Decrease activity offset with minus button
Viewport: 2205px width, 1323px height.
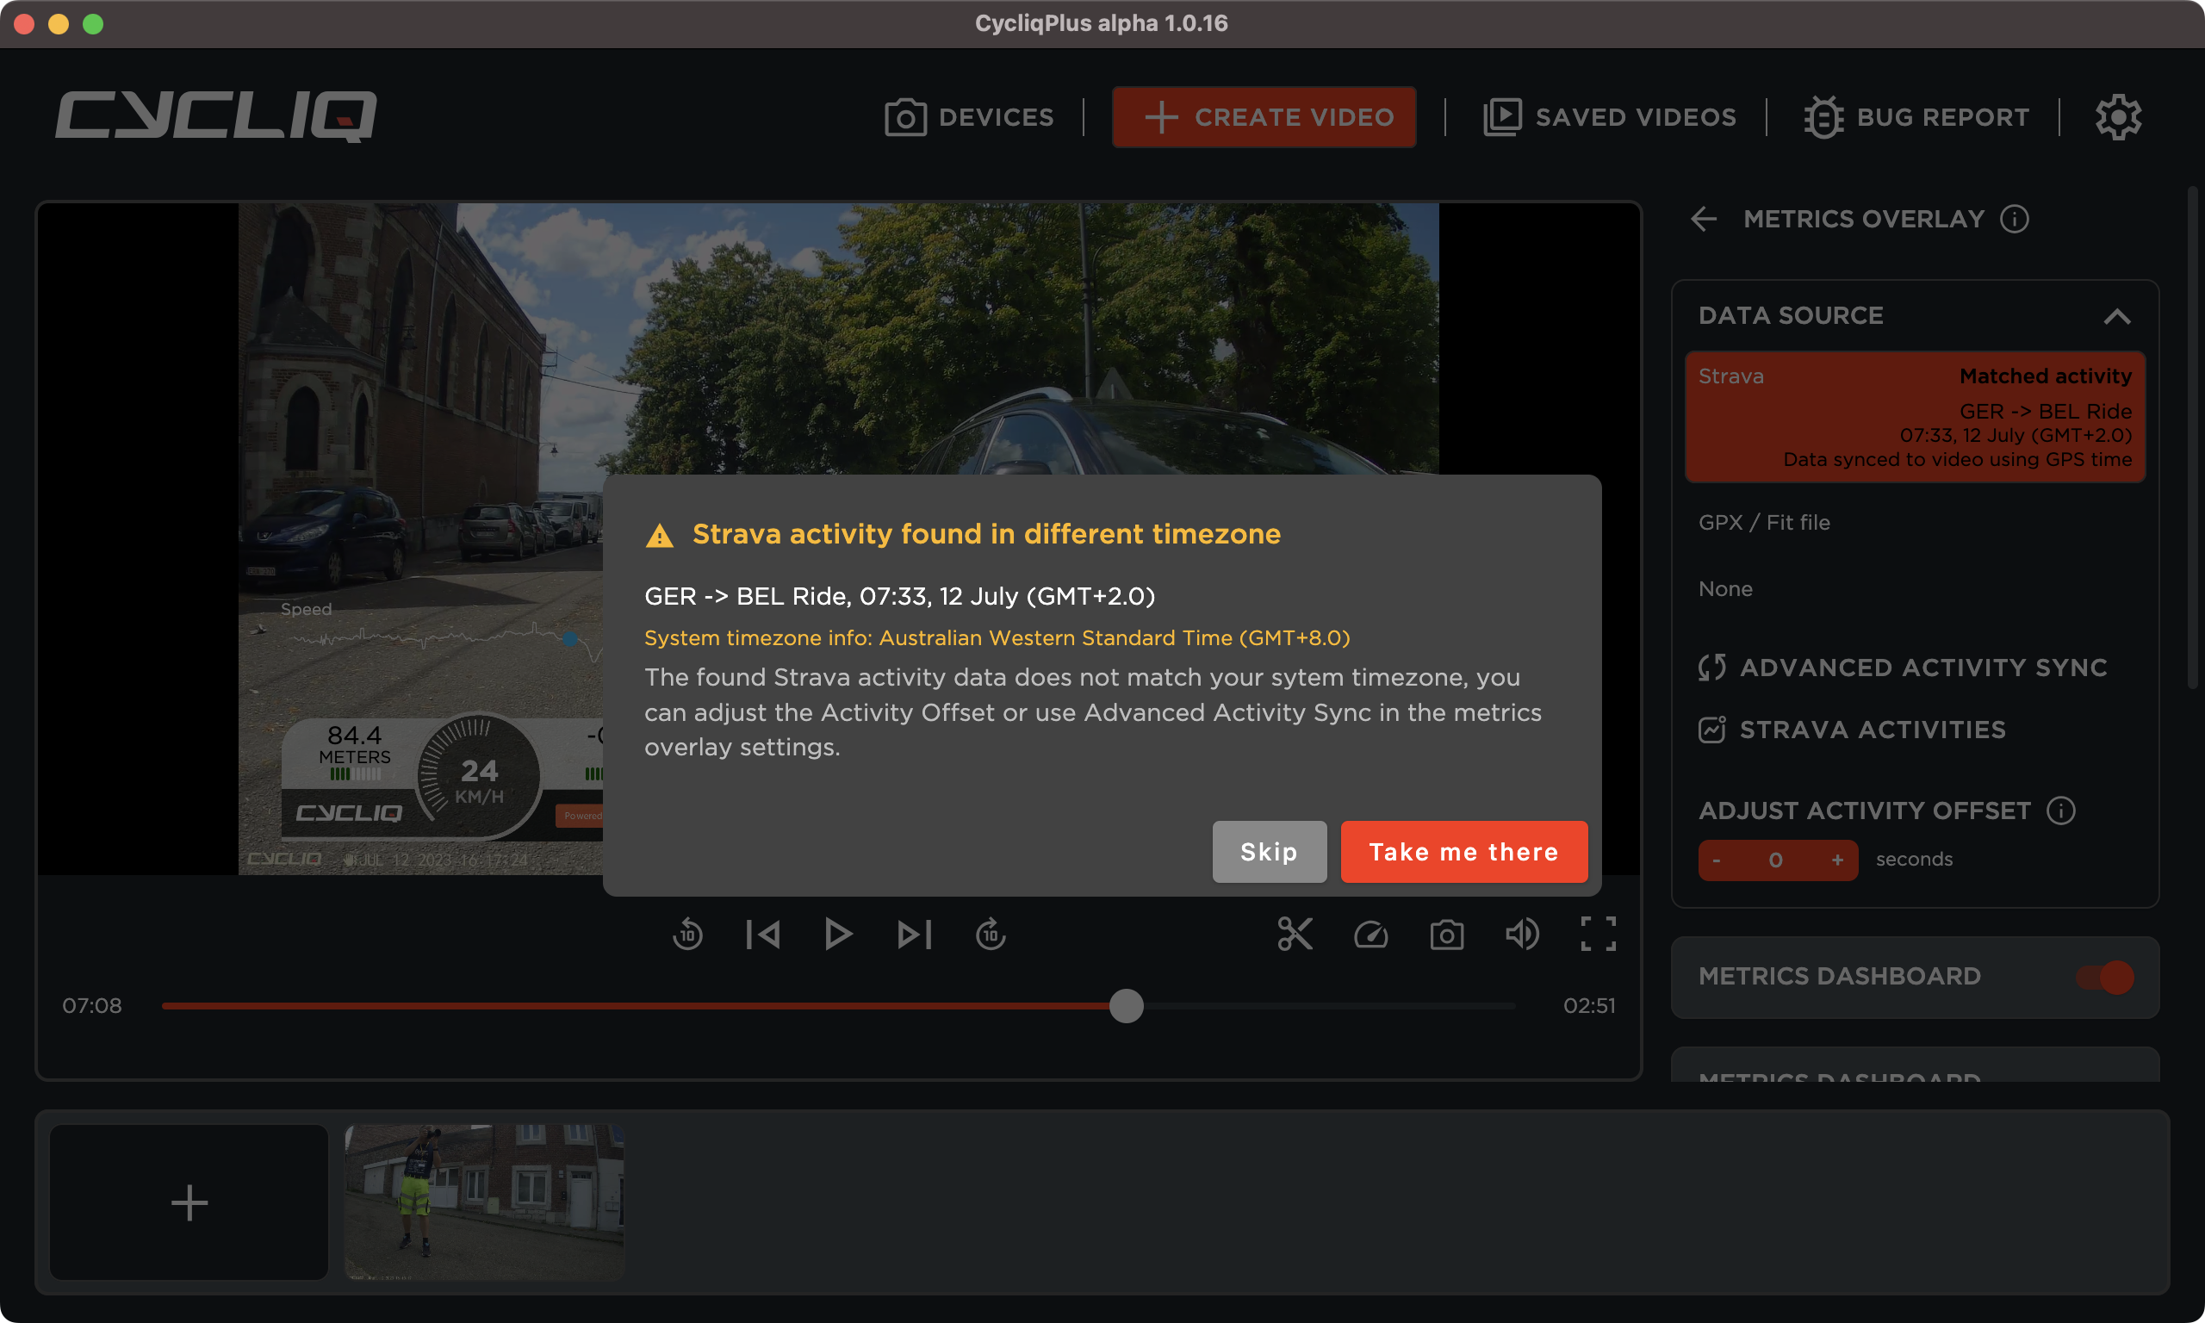(x=1717, y=860)
